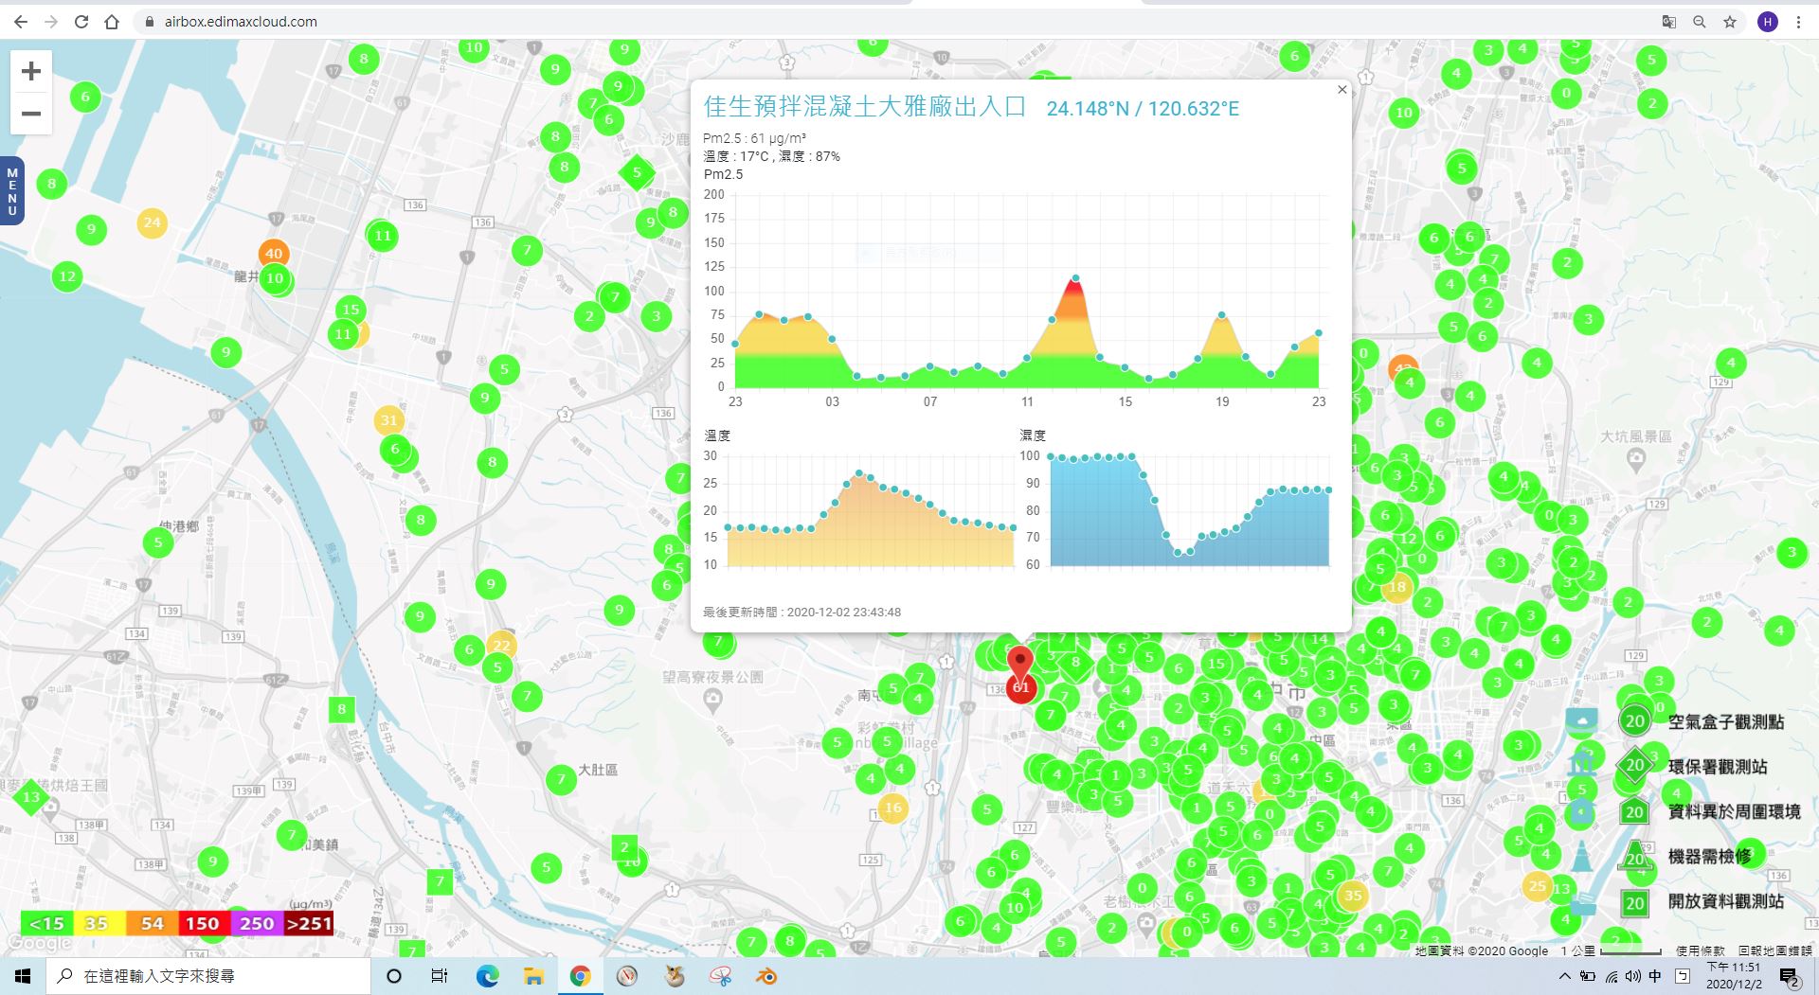
Task: Open Task View from the taskbar
Action: (439, 976)
